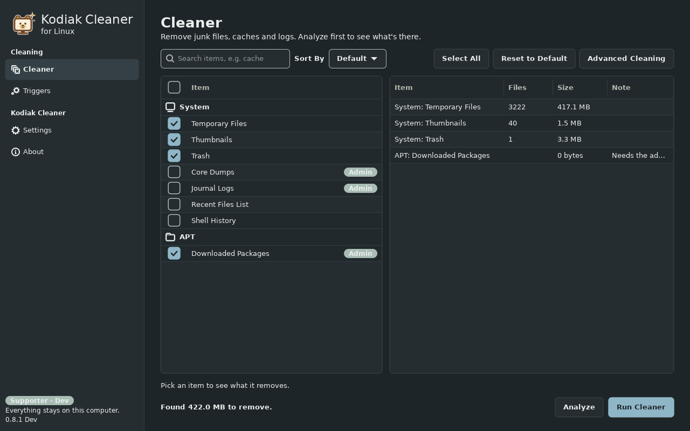Click the Admin badge on Downloaded Packages
This screenshot has height=431, width=690.
click(361, 253)
